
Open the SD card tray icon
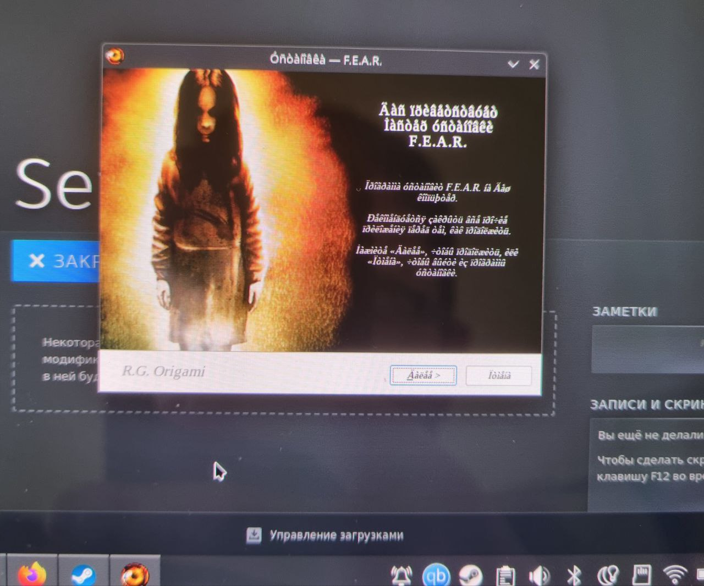click(641, 575)
